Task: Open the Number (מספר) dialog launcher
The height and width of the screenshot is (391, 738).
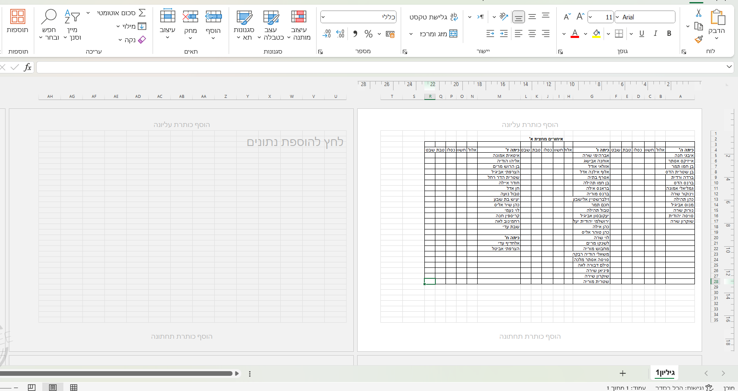Action: (x=320, y=52)
